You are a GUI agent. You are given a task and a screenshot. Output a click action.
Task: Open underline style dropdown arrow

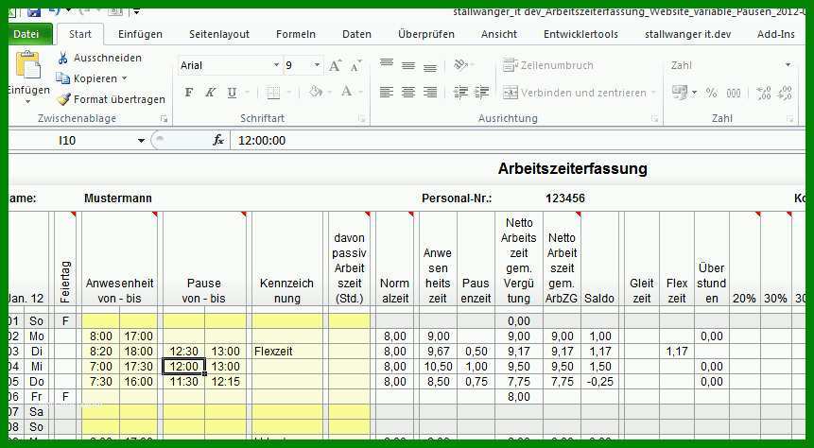[x=246, y=93]
